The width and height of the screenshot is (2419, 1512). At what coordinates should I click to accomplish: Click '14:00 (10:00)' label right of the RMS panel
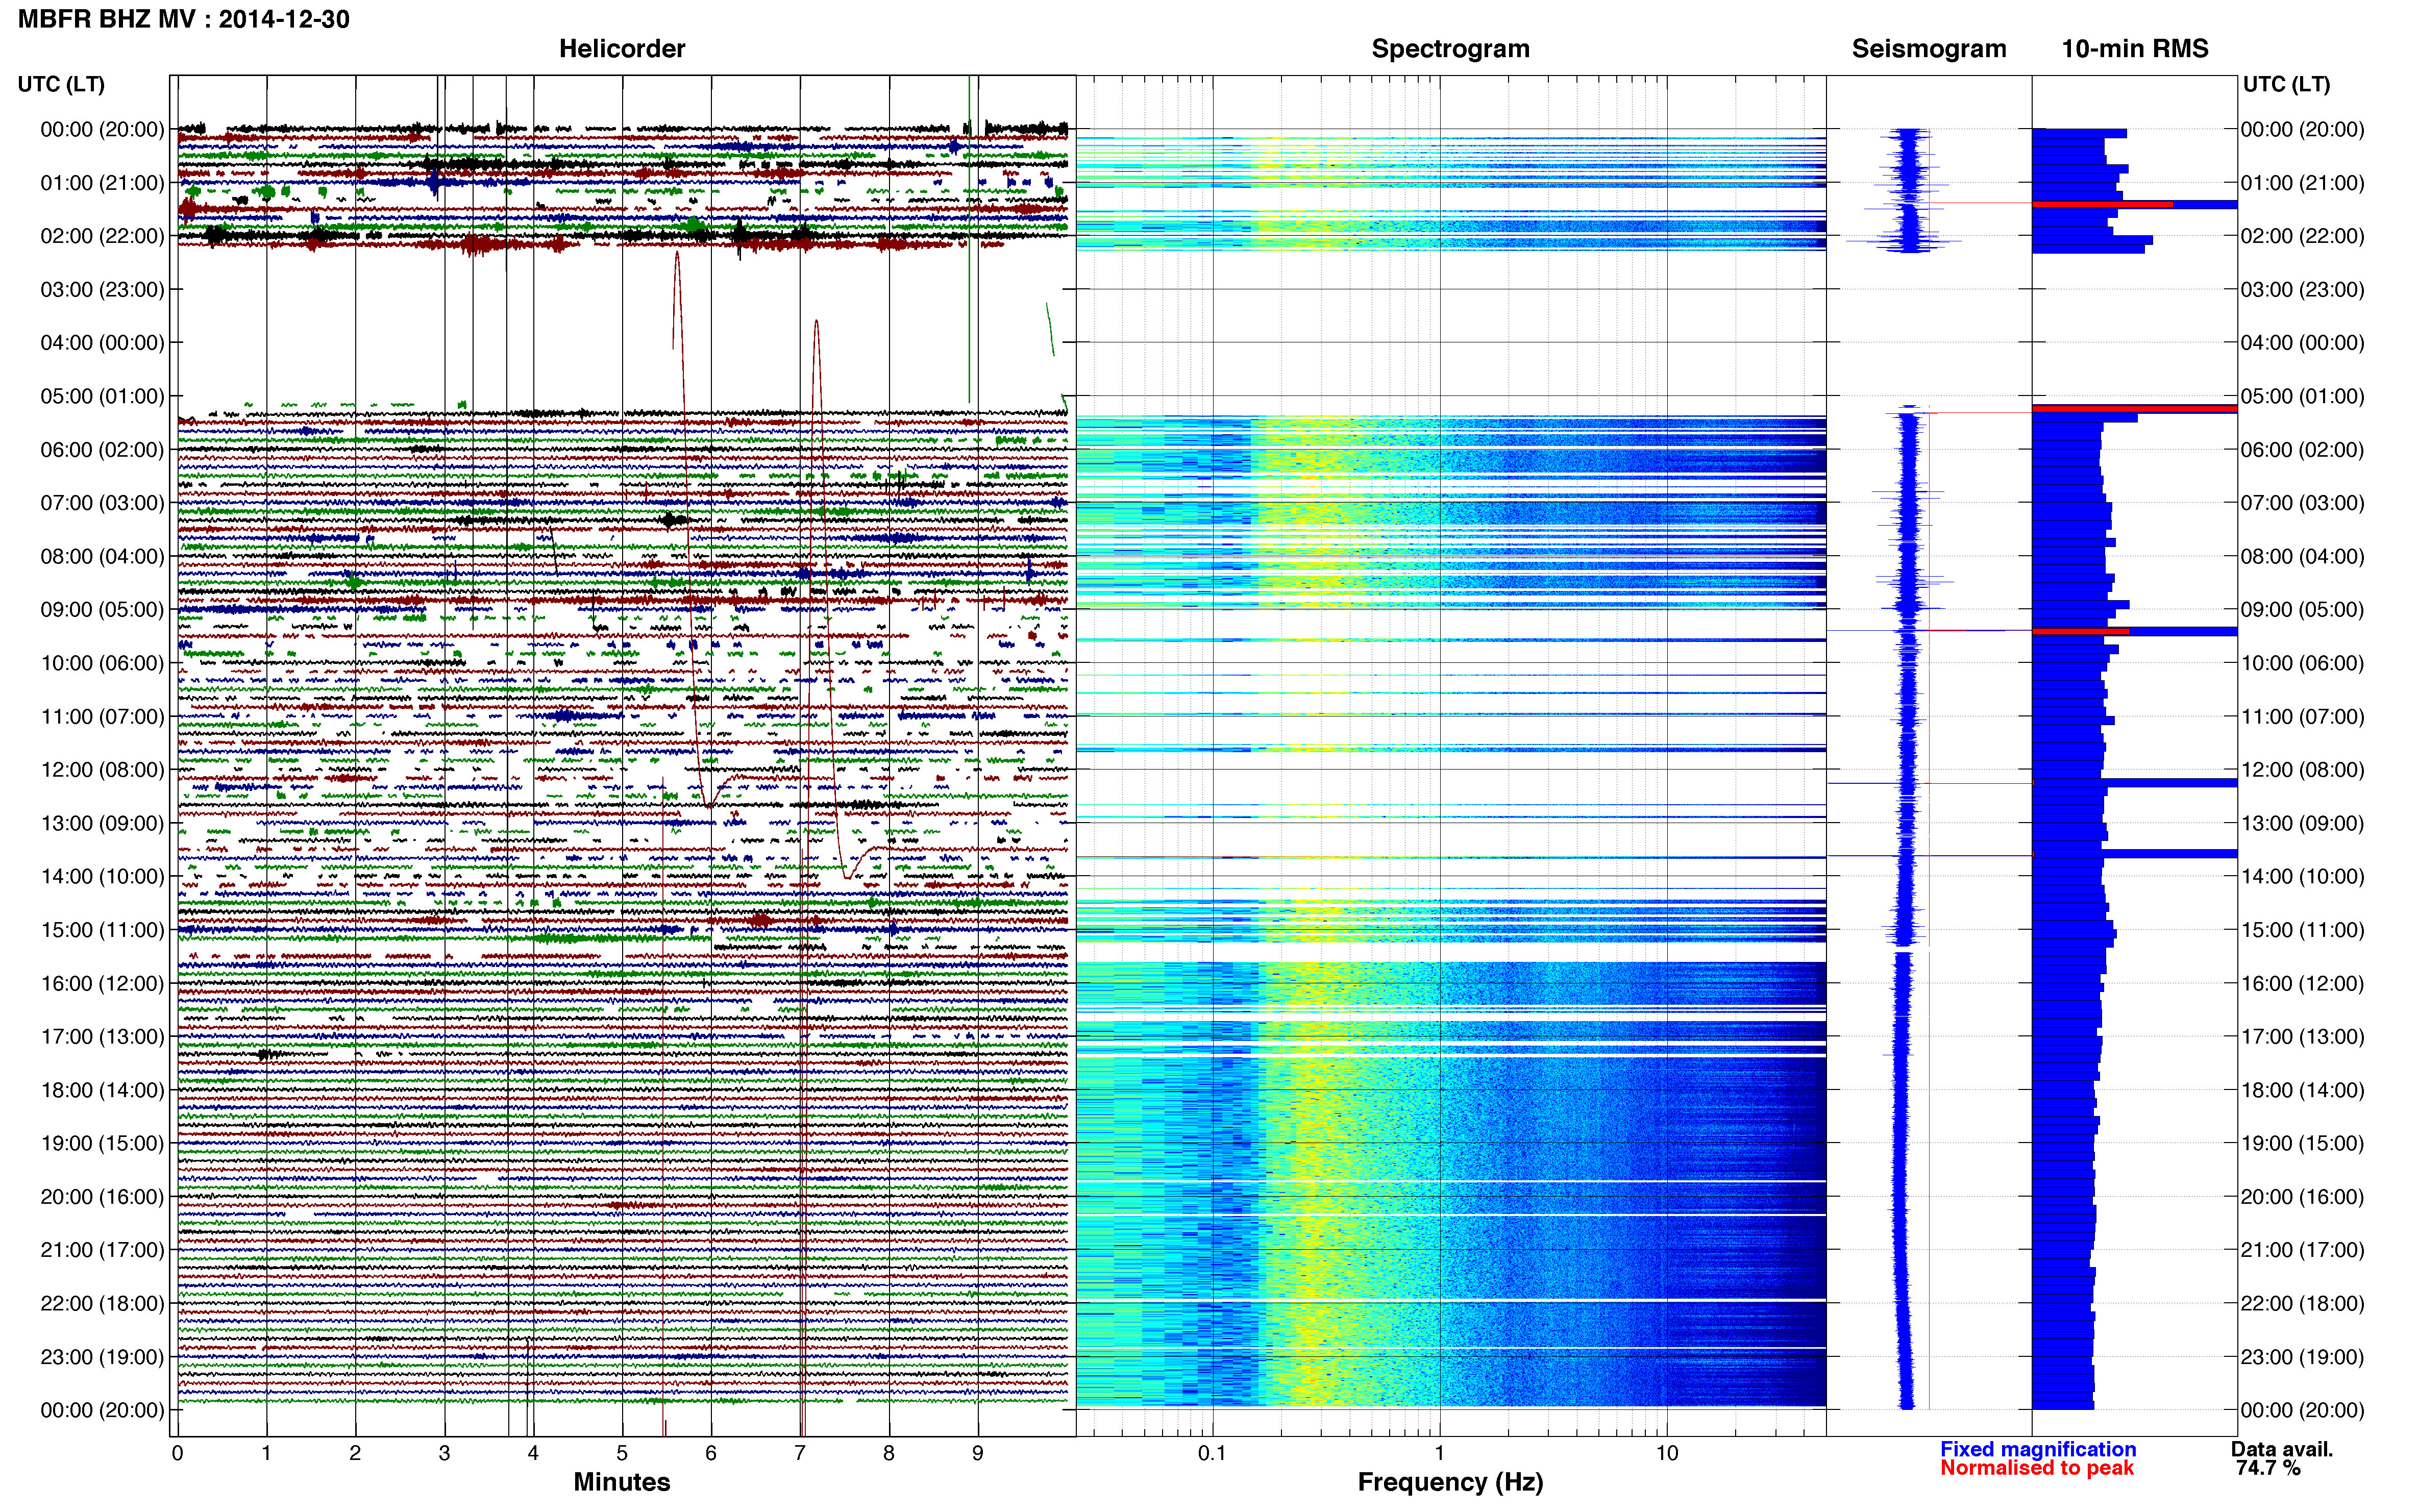[x=2302, y=877]
